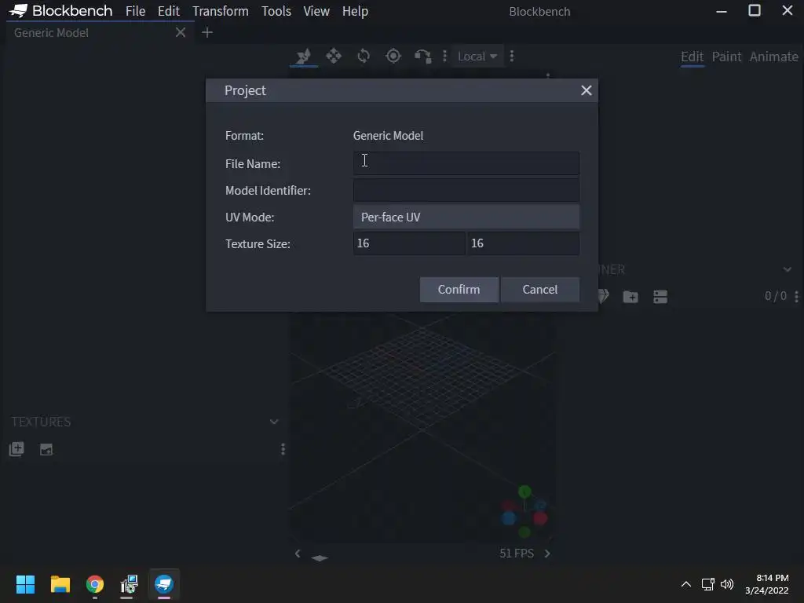Click the 51 FPS counter

(517, 554)
